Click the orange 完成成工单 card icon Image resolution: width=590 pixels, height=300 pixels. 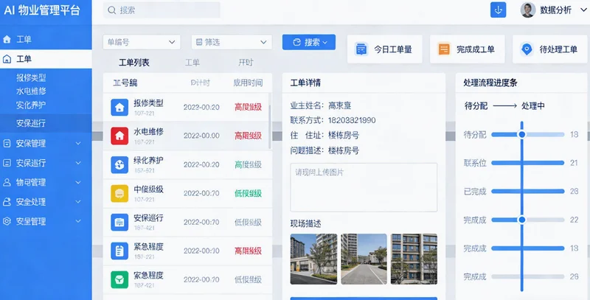coord(444,49)
